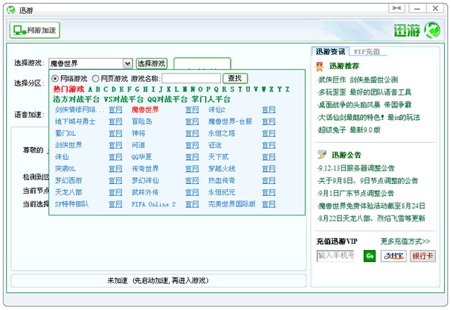Choose the 银行卡 bank card payment icon
The image size is (451, 310).
422,256
